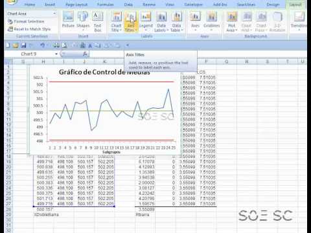311x233 pixels.
Task: Select column header T
Action: pos(288,61)
